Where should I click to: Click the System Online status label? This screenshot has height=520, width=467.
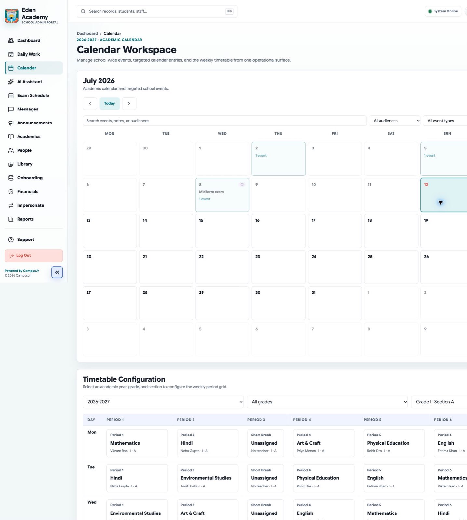pyautogui.click(x=446, y=11)
